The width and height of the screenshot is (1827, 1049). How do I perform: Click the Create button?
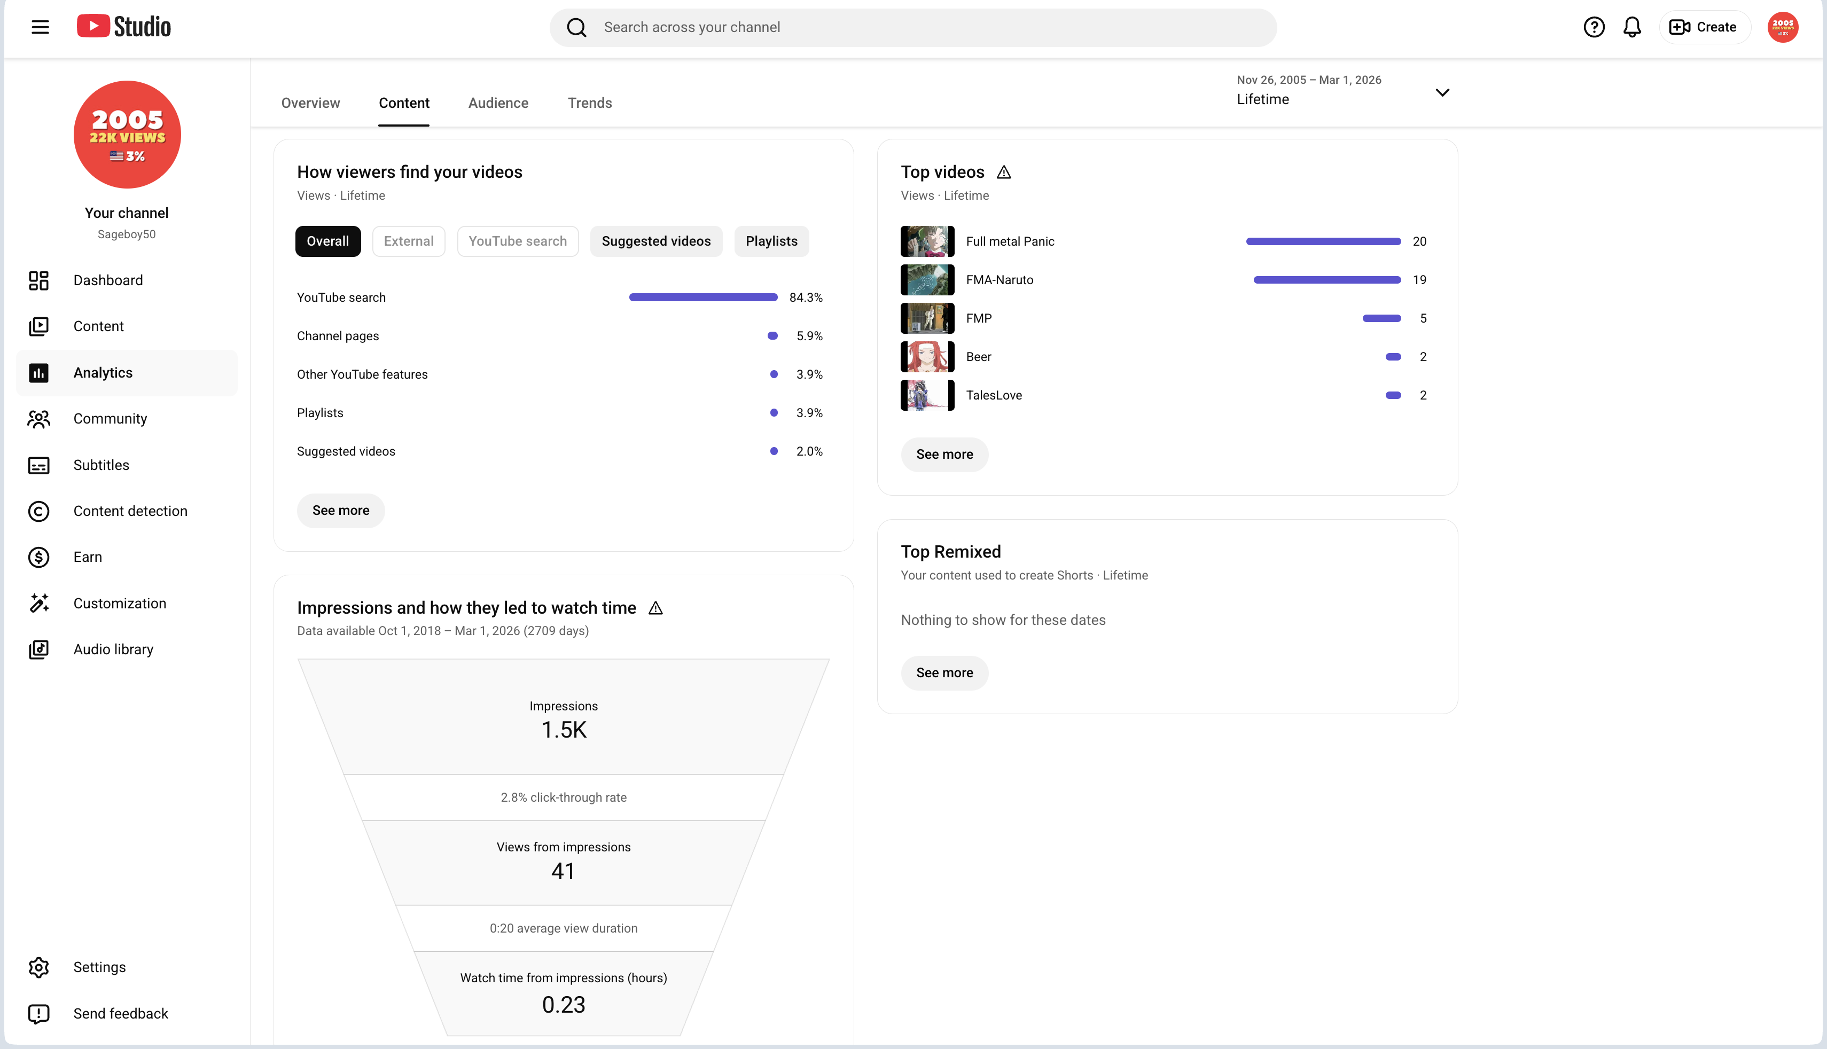click(1704, 27)
